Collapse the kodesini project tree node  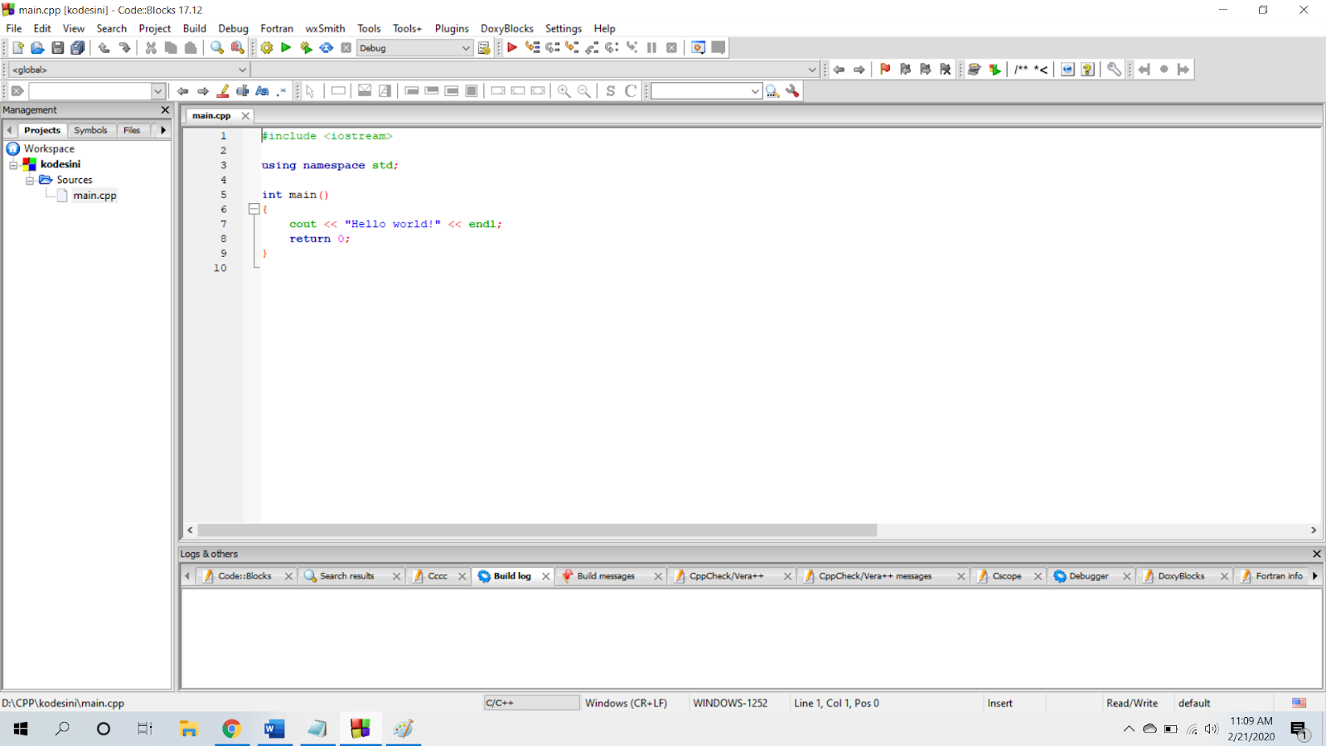click(x=13, y=165)
